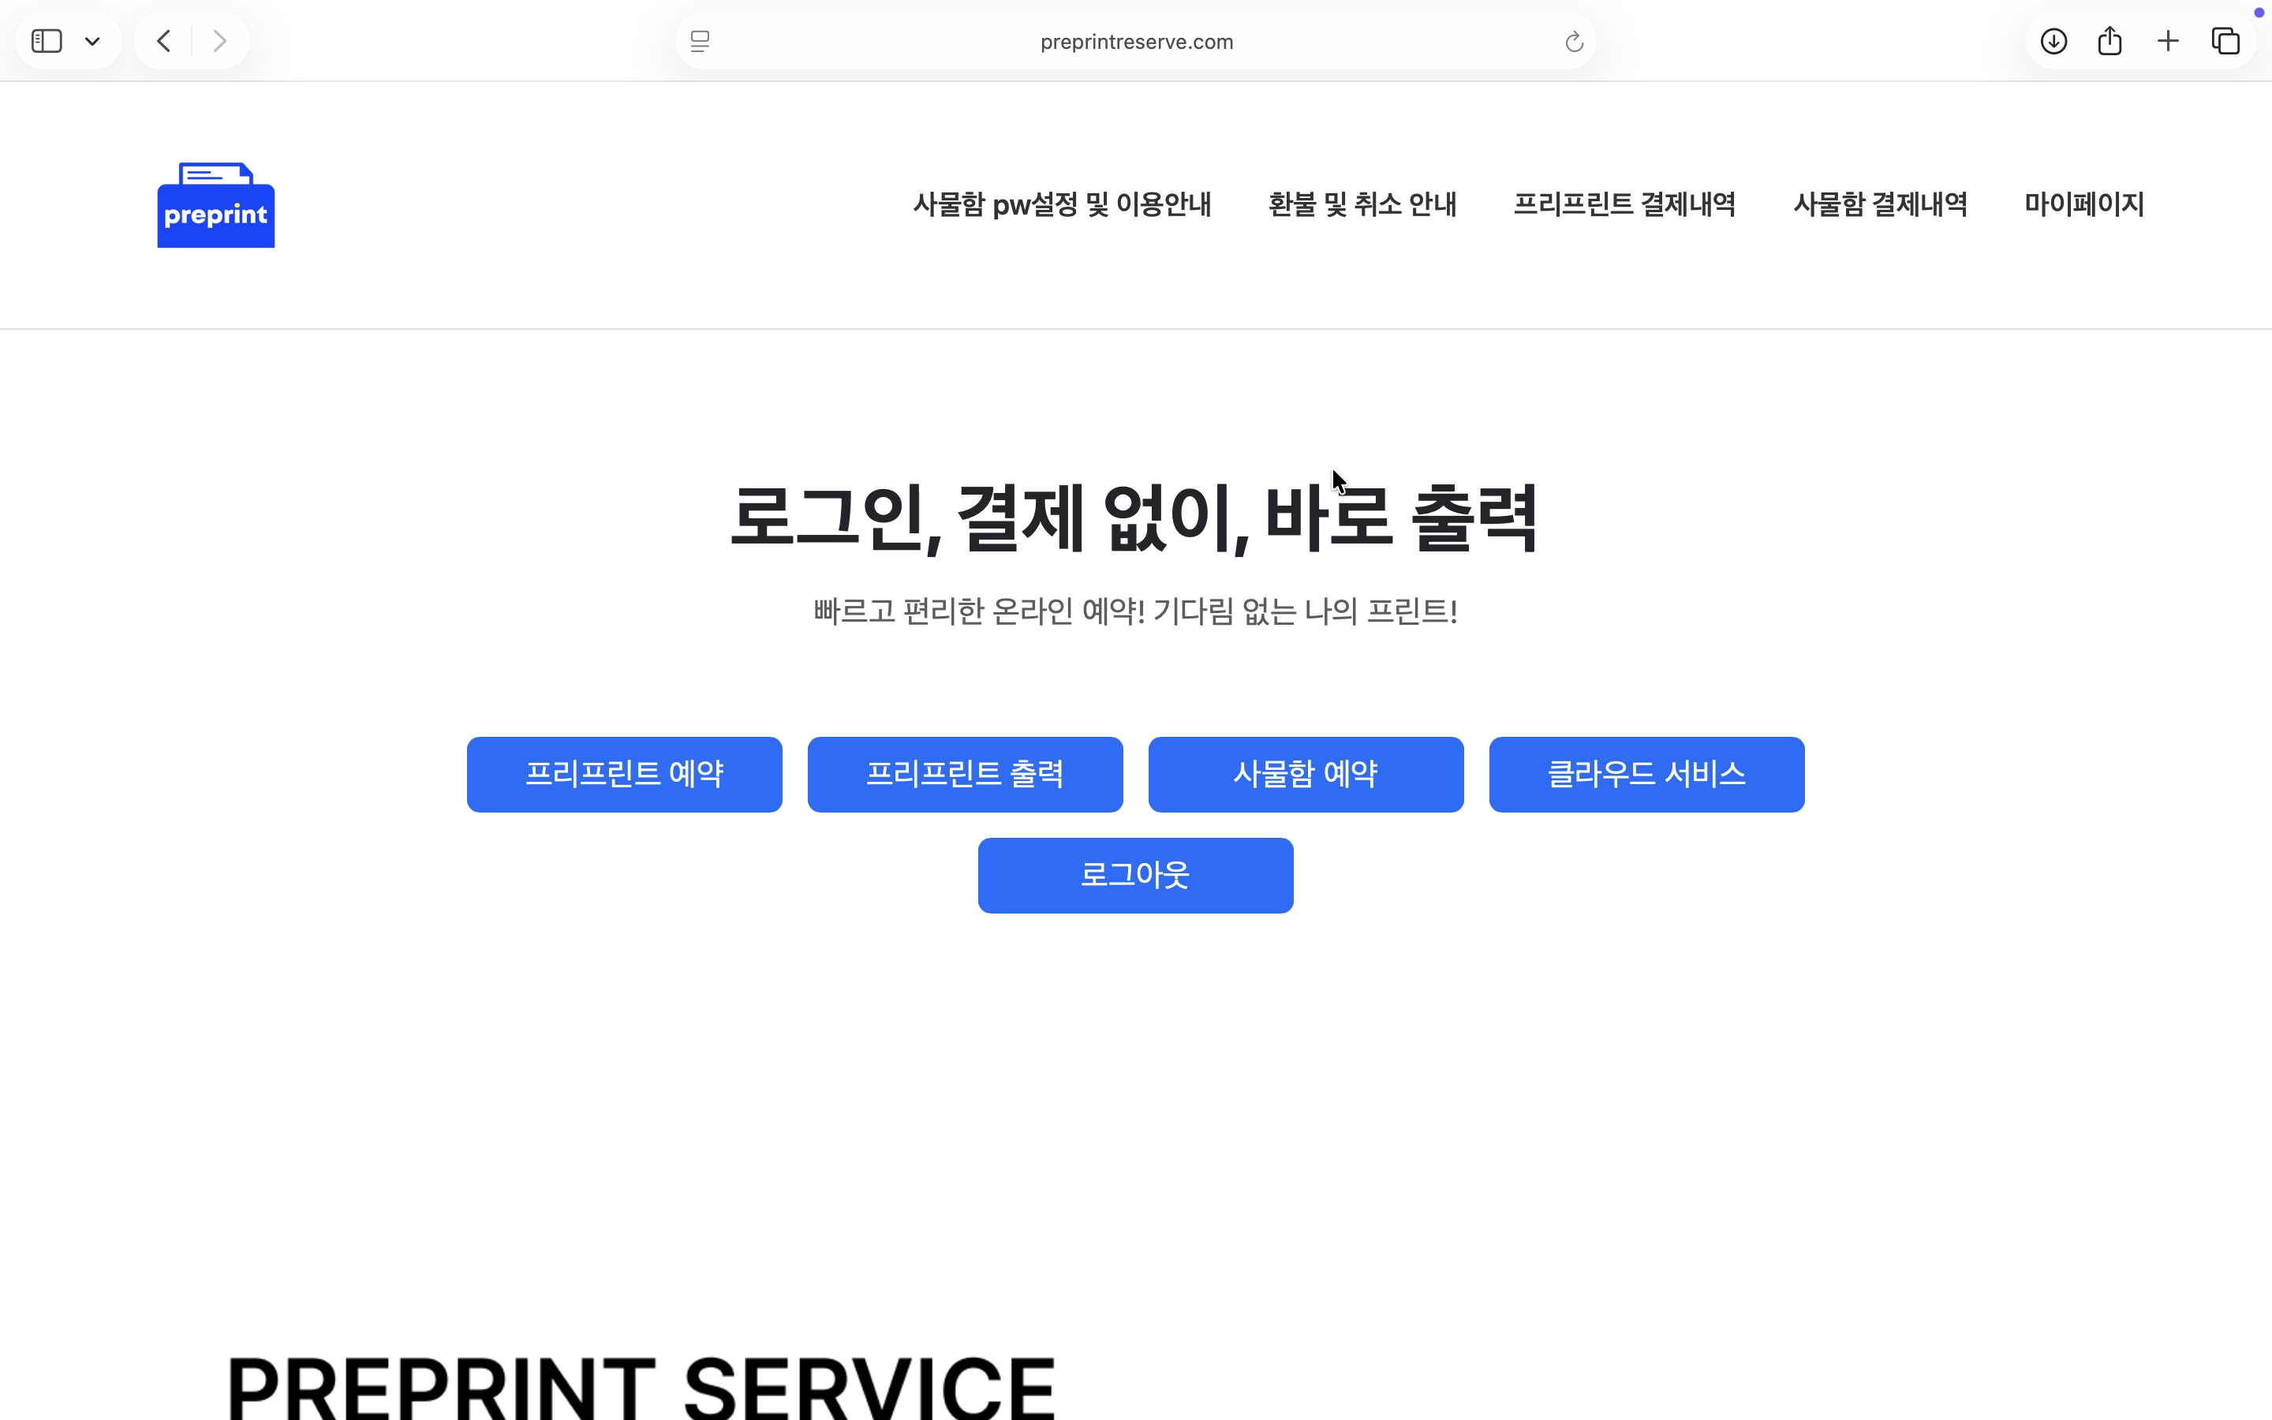Select the 사물함 예약 button
The width and height of the screenshot is (2272, 1420).
coord(1306,774)
